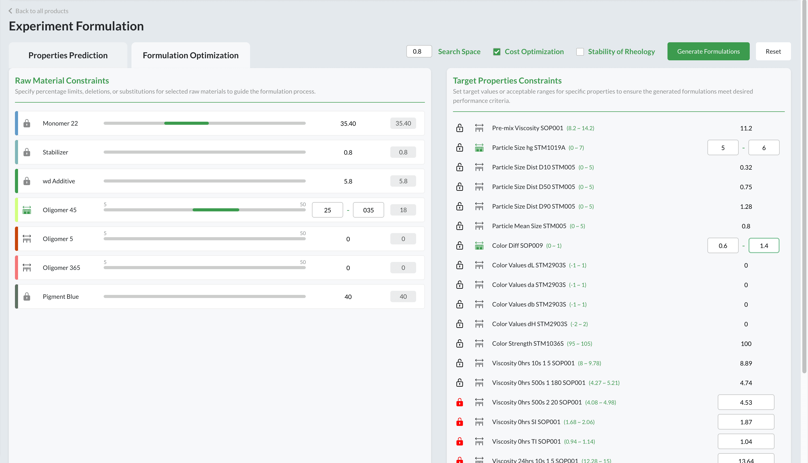
Task: Click green range icon for Color Diff SOP009
Action: pyautogui.click(x=479, y=245)
